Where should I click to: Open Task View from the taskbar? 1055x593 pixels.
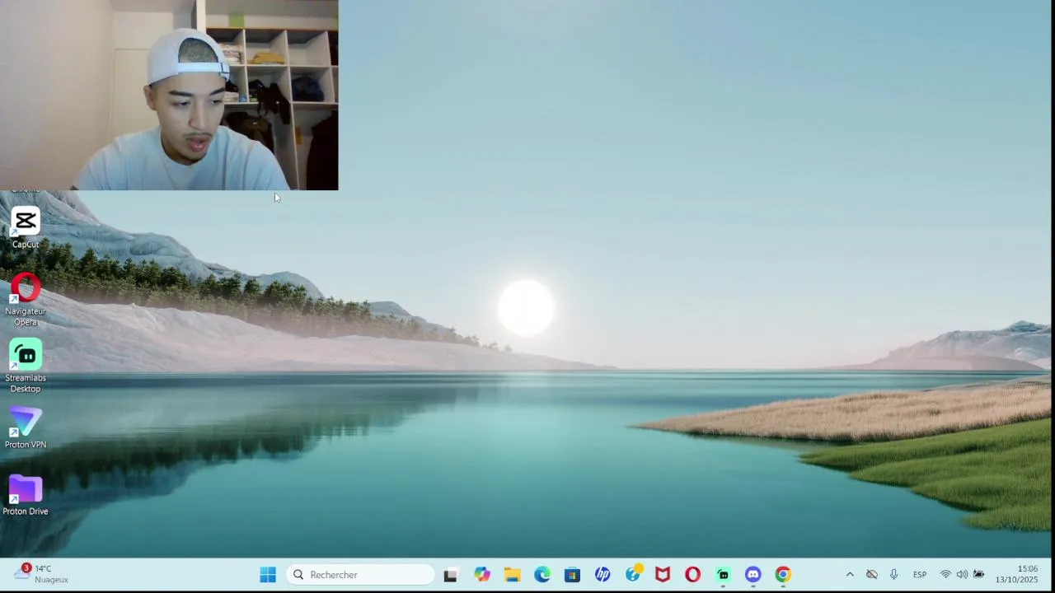(x=450, y=575)
